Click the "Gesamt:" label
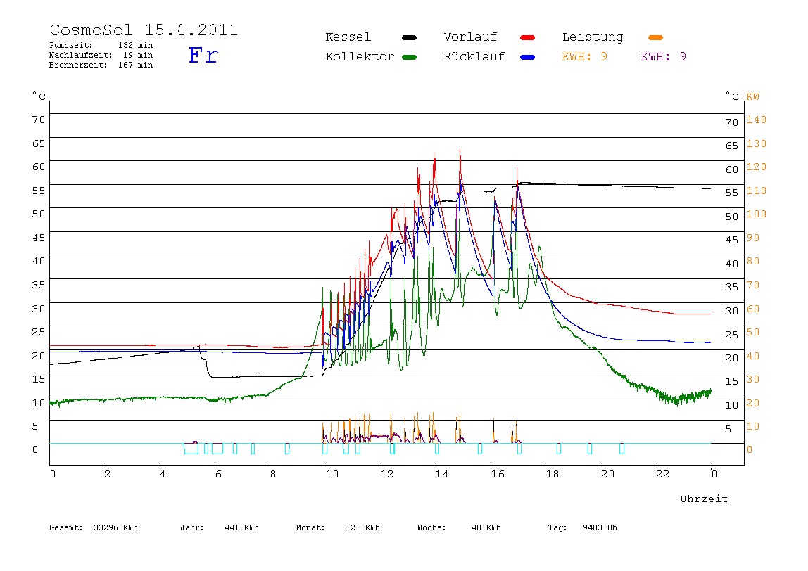808x571 pixels. coord(66,527)
